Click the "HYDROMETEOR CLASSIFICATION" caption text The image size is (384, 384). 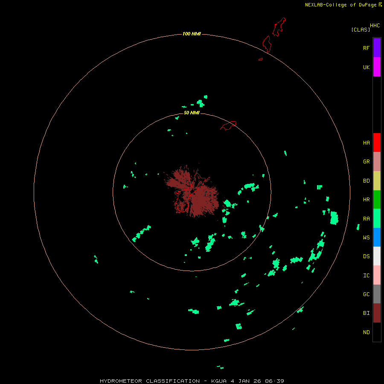150,381
